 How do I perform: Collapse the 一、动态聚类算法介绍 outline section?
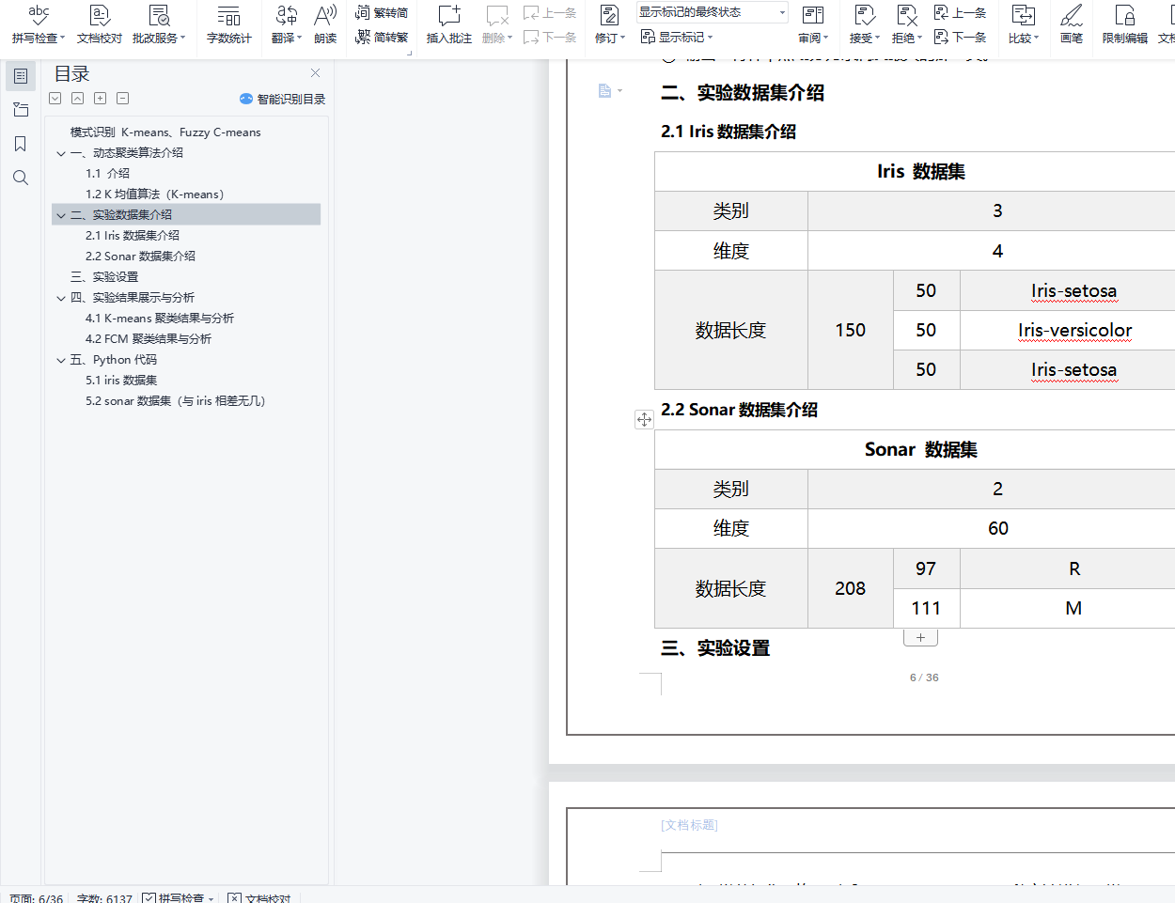(61, 153)
